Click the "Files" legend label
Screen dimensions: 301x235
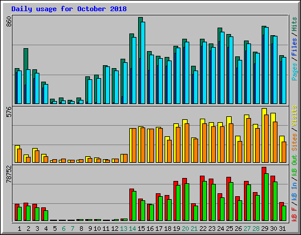(x=295, y=47)
